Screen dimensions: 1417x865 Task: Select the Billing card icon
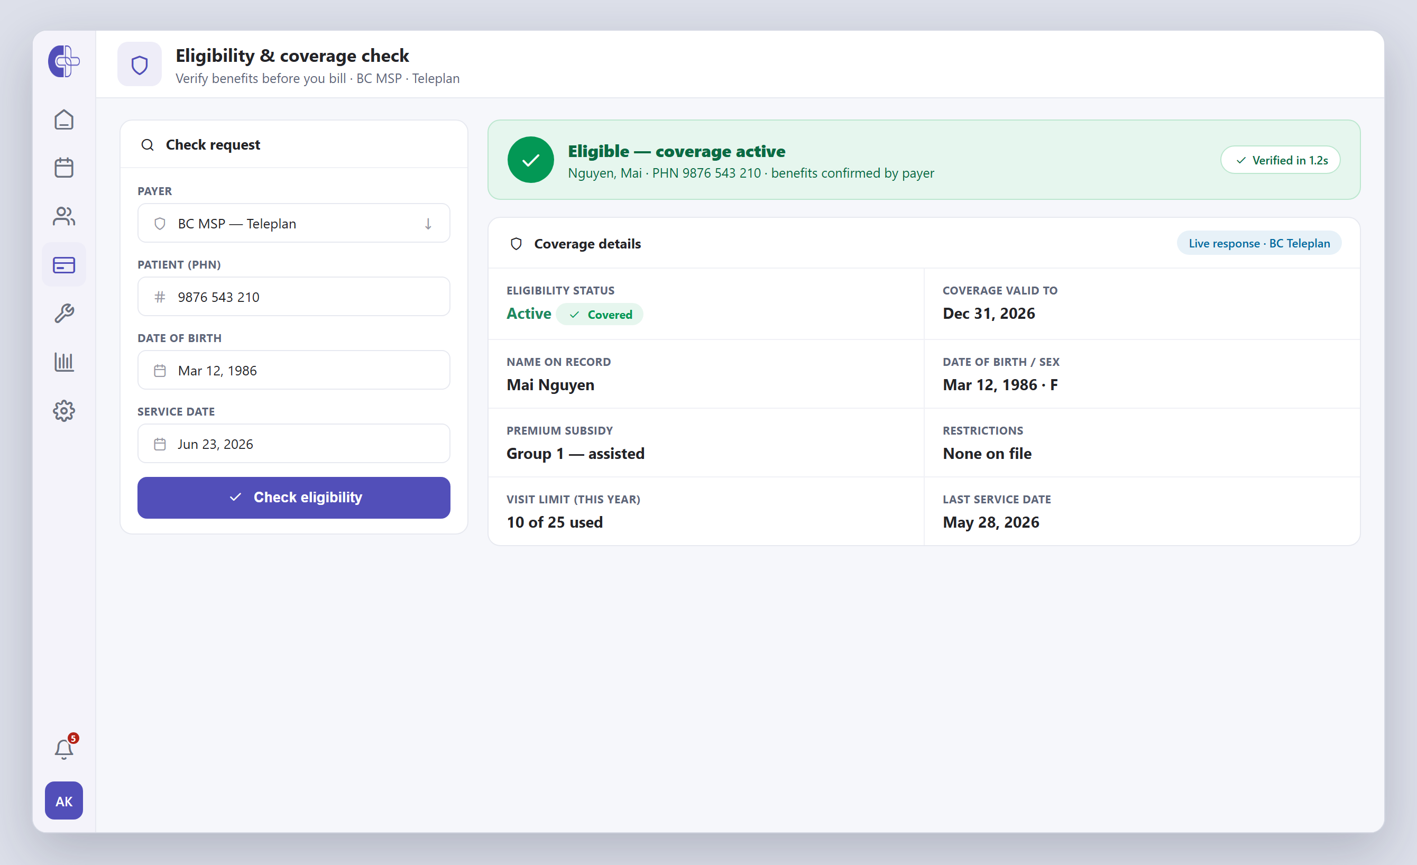pyautogui.click(x=64, y=265)
